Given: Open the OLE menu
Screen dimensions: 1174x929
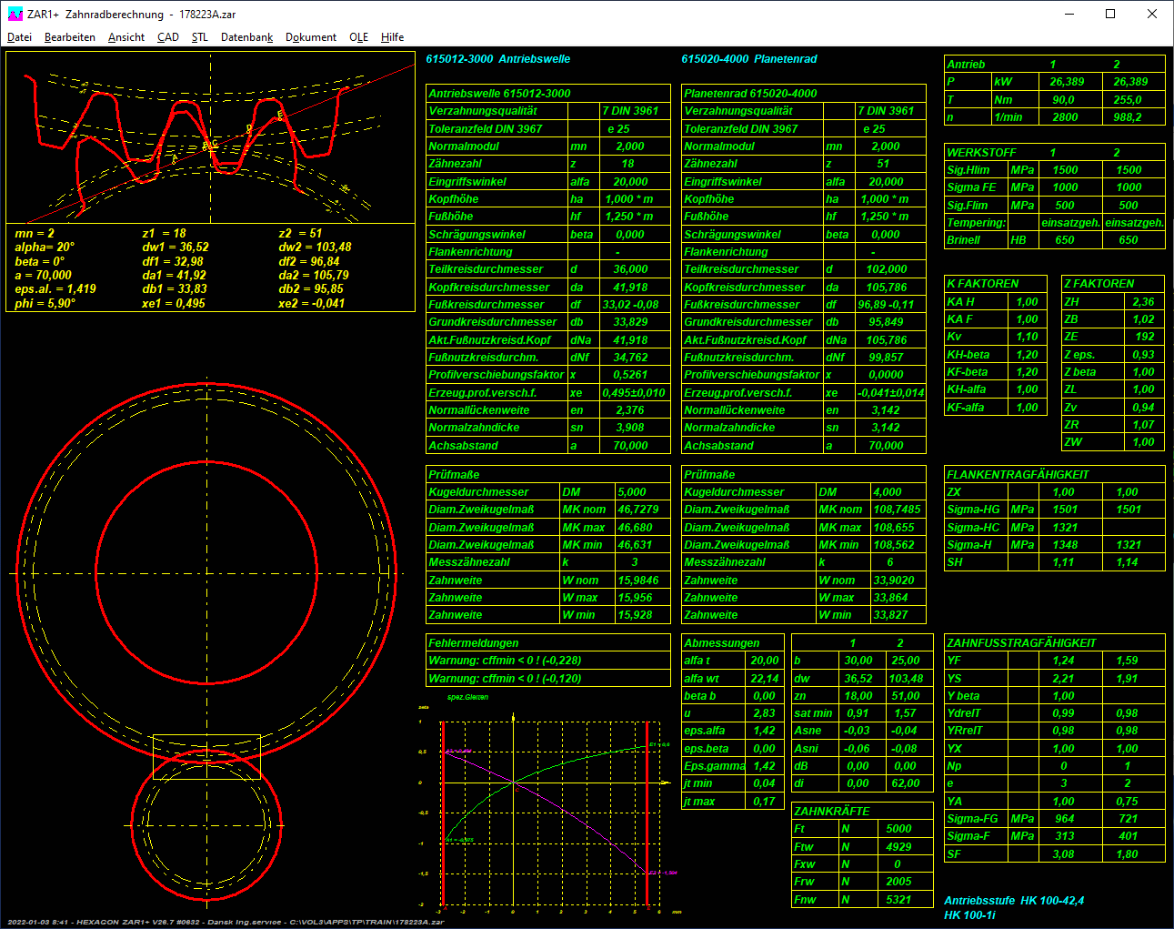Looking at the screenshot, I should click(x=358, y=37).
